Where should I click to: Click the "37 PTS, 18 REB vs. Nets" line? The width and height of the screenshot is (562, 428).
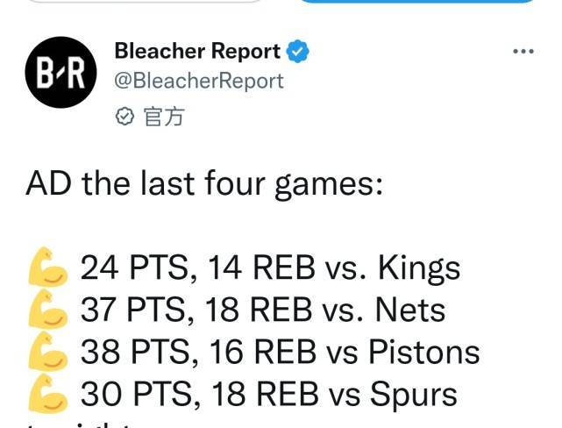(263, 310)
